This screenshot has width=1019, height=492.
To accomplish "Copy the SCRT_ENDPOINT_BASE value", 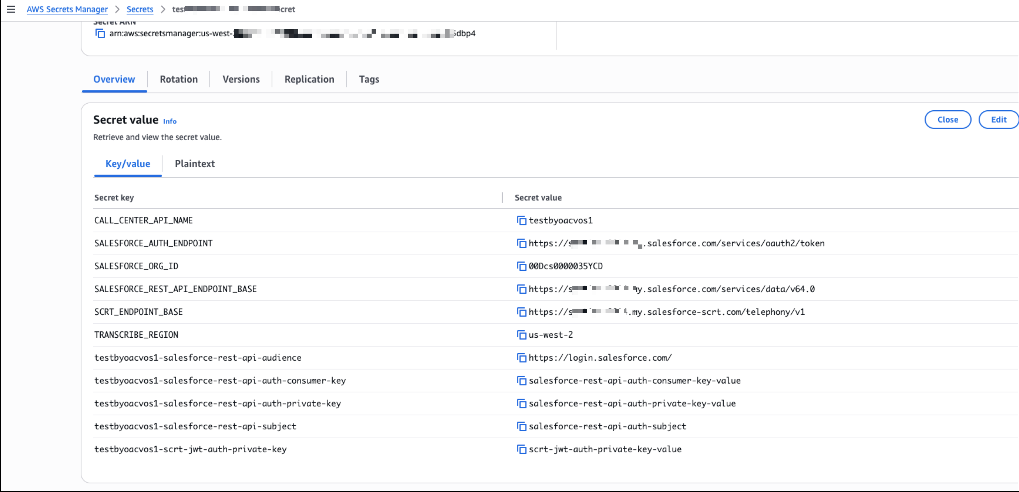I will coord(521,312).
